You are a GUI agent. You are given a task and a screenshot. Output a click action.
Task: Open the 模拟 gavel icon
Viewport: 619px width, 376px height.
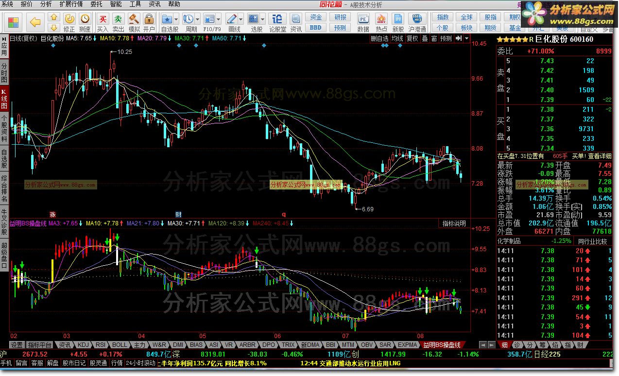coord(134,19)
